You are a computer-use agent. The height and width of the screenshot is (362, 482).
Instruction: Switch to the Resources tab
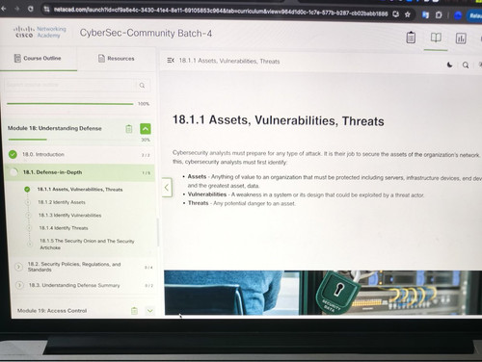[x=117, y=59]
